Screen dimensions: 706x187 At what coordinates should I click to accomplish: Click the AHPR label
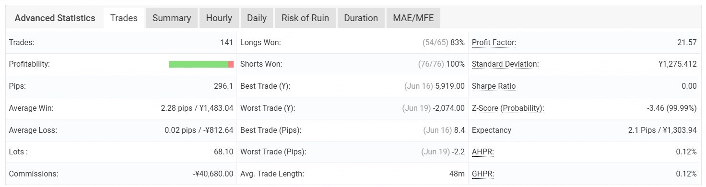pyautogui.click(x=483, y=152)
